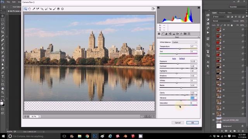The height and width of the screenshot is (139, 248).
Task: Select Photoshop's Type tool
Action: (x=3, y=76)
